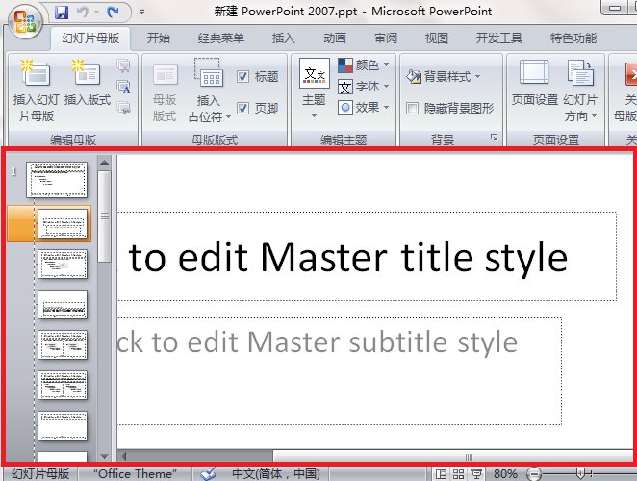637x481 pixels.
Task: Open the 开发工具 tab
Action: point(498,38)
